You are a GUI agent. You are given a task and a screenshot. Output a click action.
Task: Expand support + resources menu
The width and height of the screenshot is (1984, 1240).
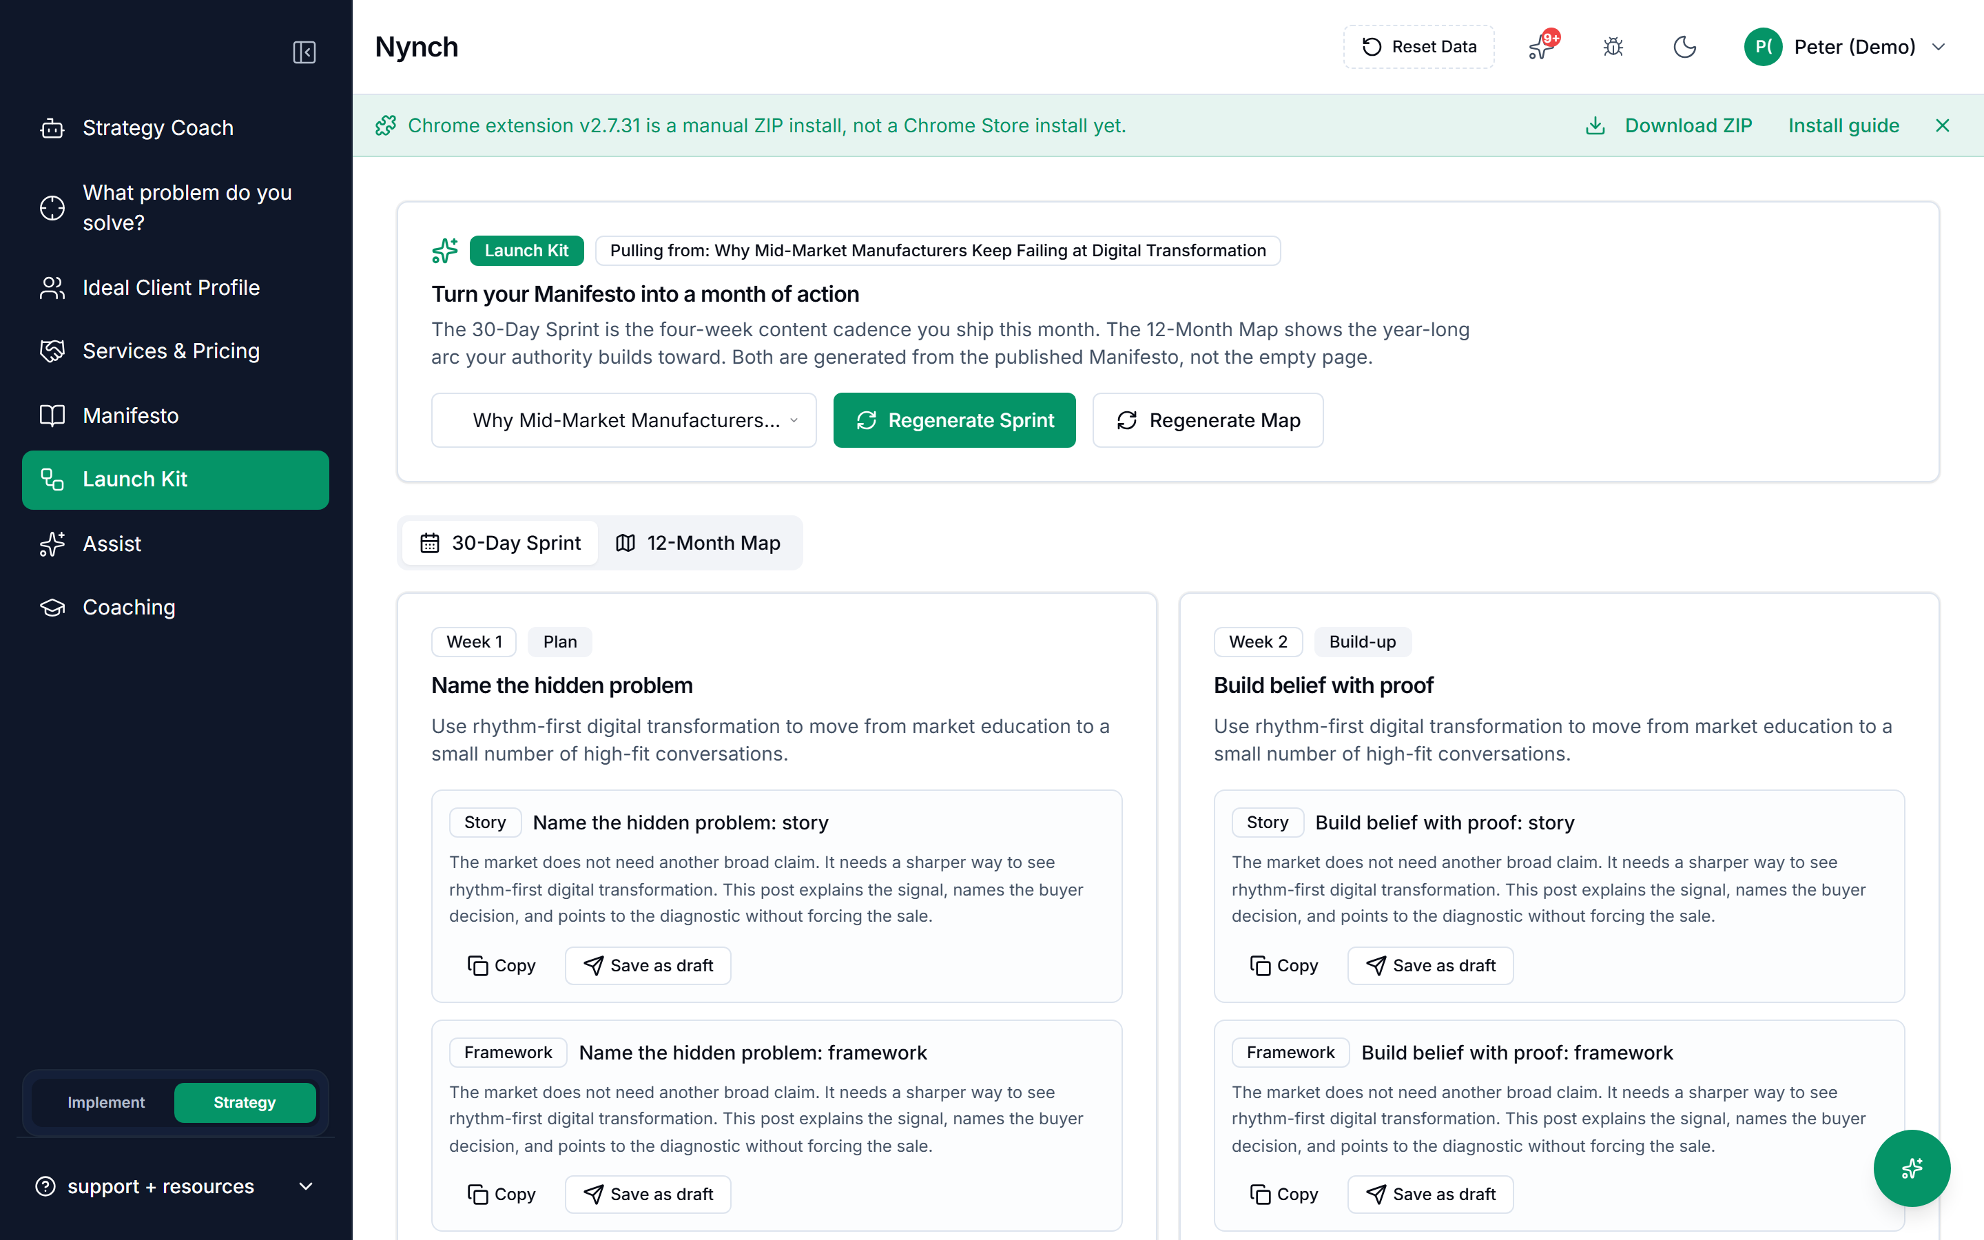(x=176, y=1187)
